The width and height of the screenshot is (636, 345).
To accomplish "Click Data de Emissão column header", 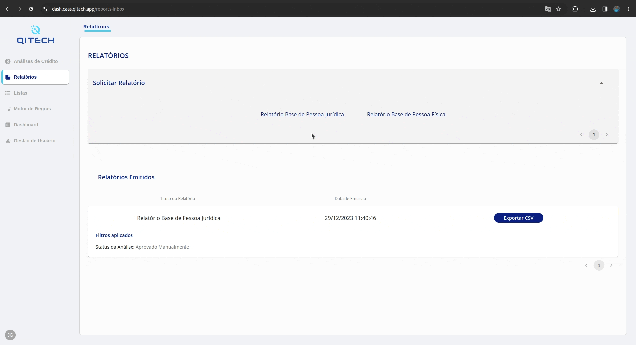I will coord(350,199).
